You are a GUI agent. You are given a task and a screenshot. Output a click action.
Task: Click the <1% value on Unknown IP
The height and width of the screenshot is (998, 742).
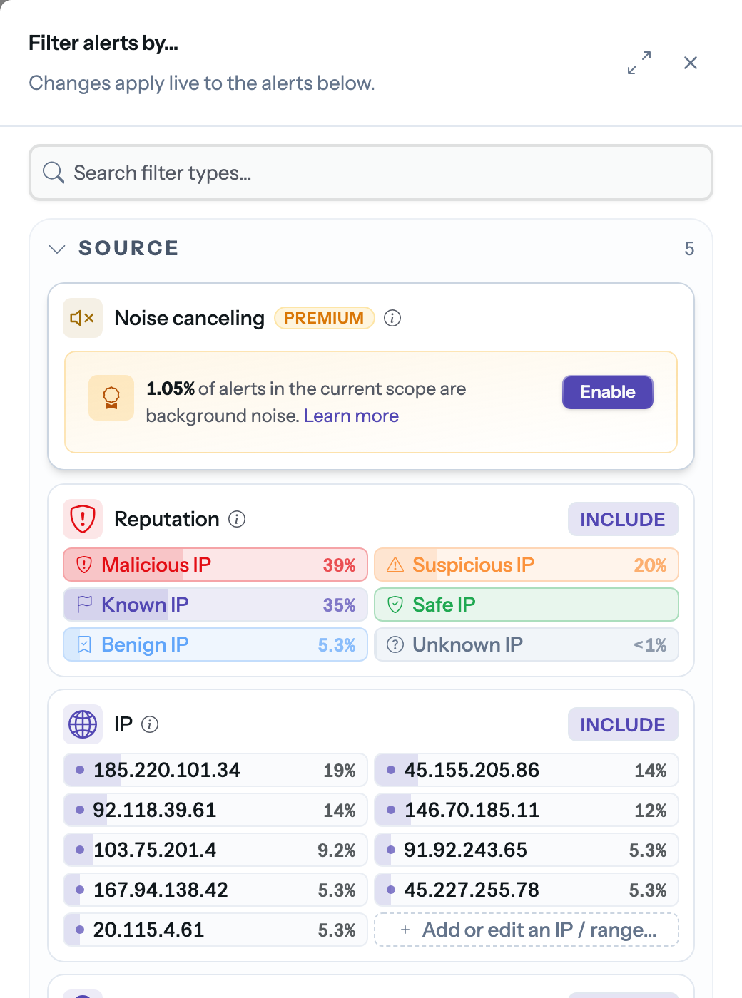[650, 645]
